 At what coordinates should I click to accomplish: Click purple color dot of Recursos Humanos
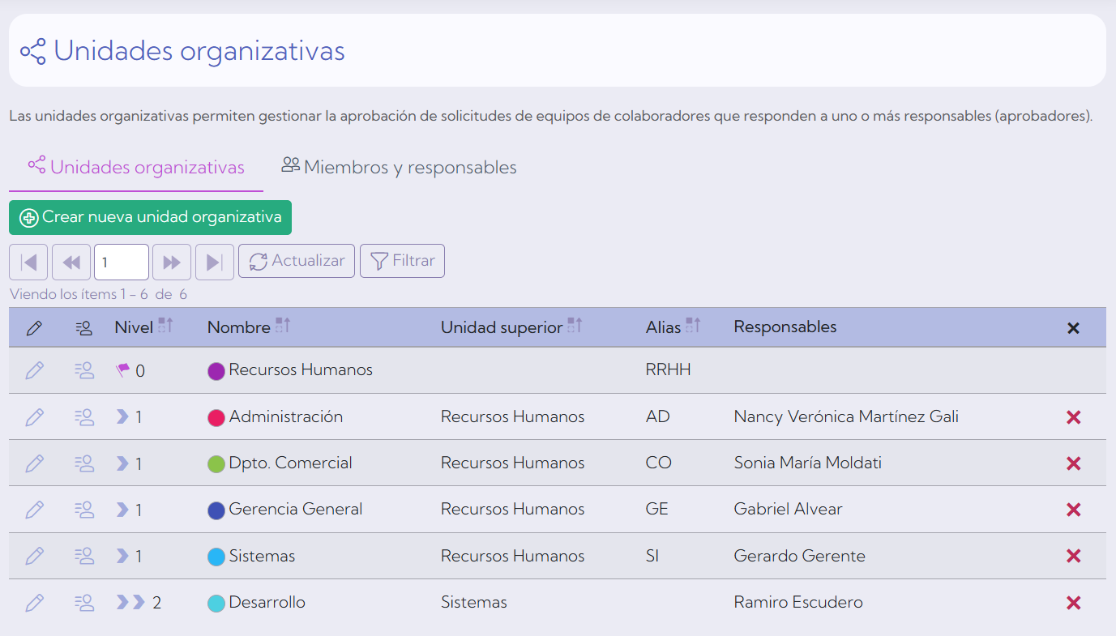[216, 371]
